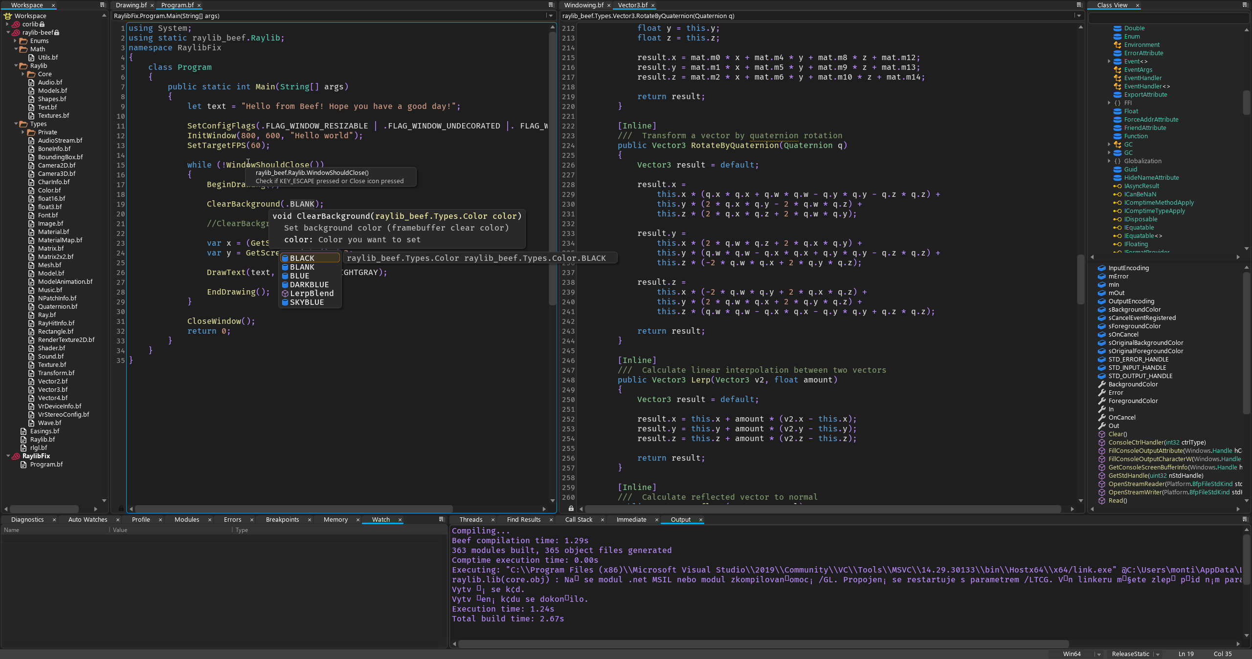
Task: Open the Immediate tab
Action: pyautogui.click(x=631, y=519)
